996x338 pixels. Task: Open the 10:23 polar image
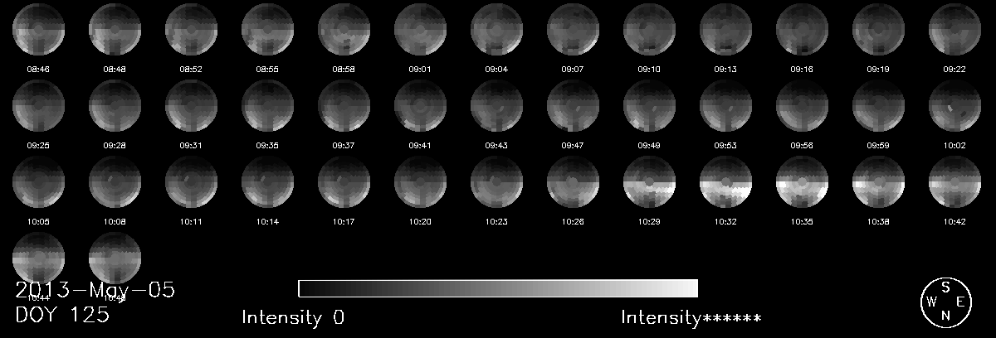tap(497, 182)
